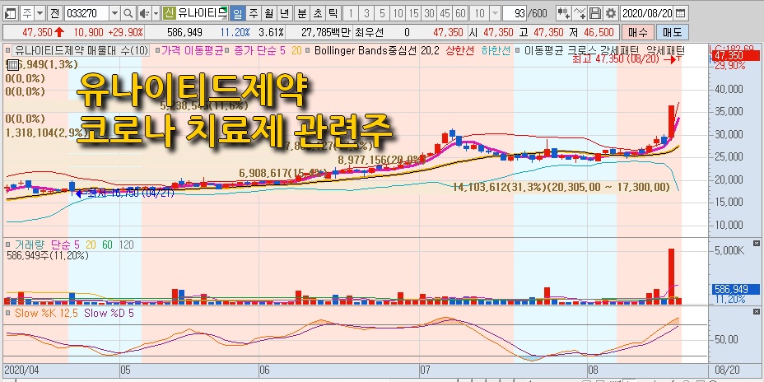Click the low price 46,500 value
The height and width of the screenshot is (382, 764).
598,33
